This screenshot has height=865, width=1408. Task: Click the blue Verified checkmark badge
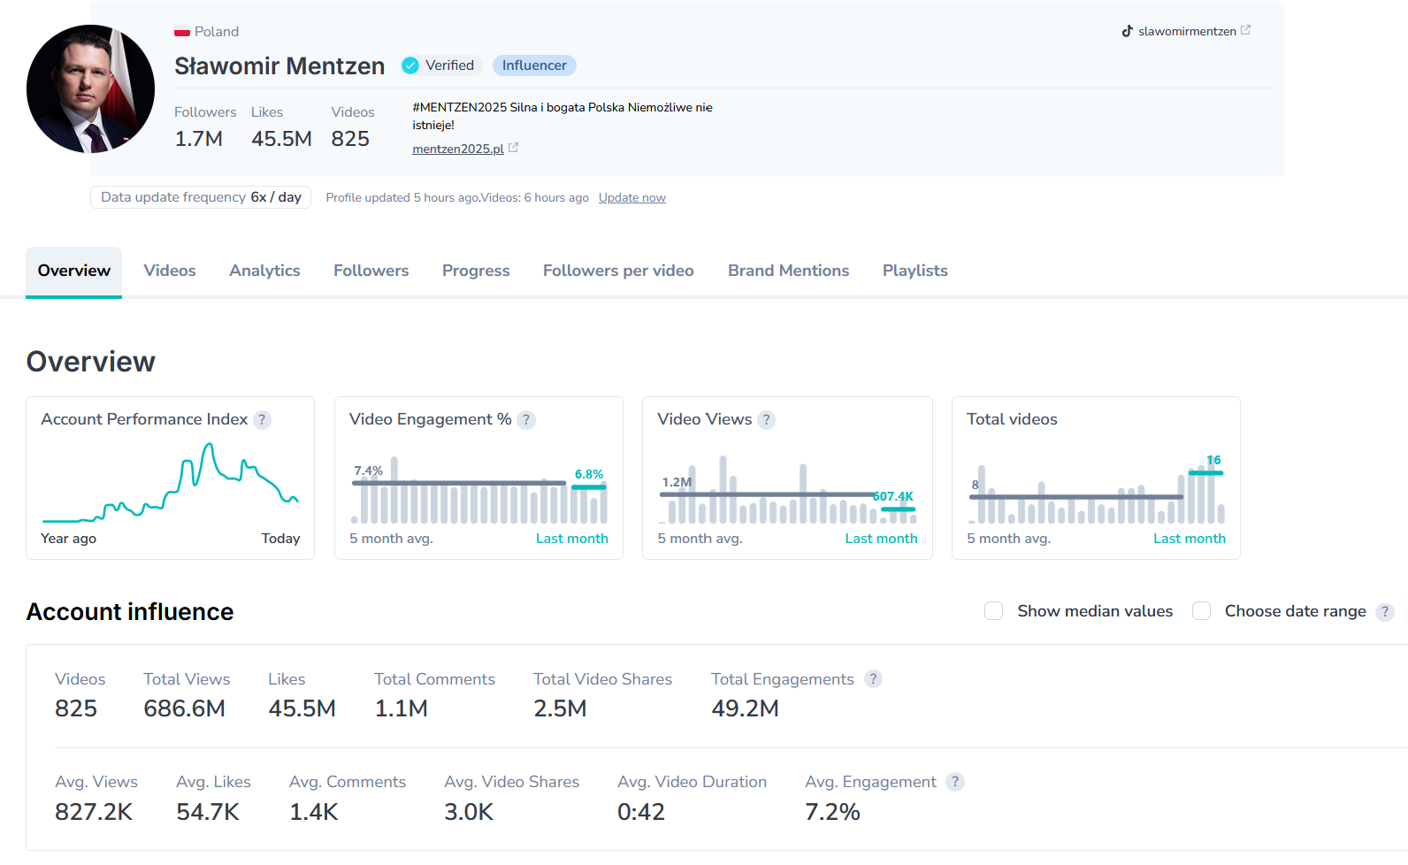point(410,65)
